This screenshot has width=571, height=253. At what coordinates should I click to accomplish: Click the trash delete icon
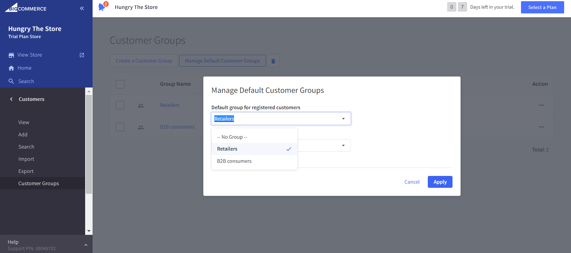point(273,61)
